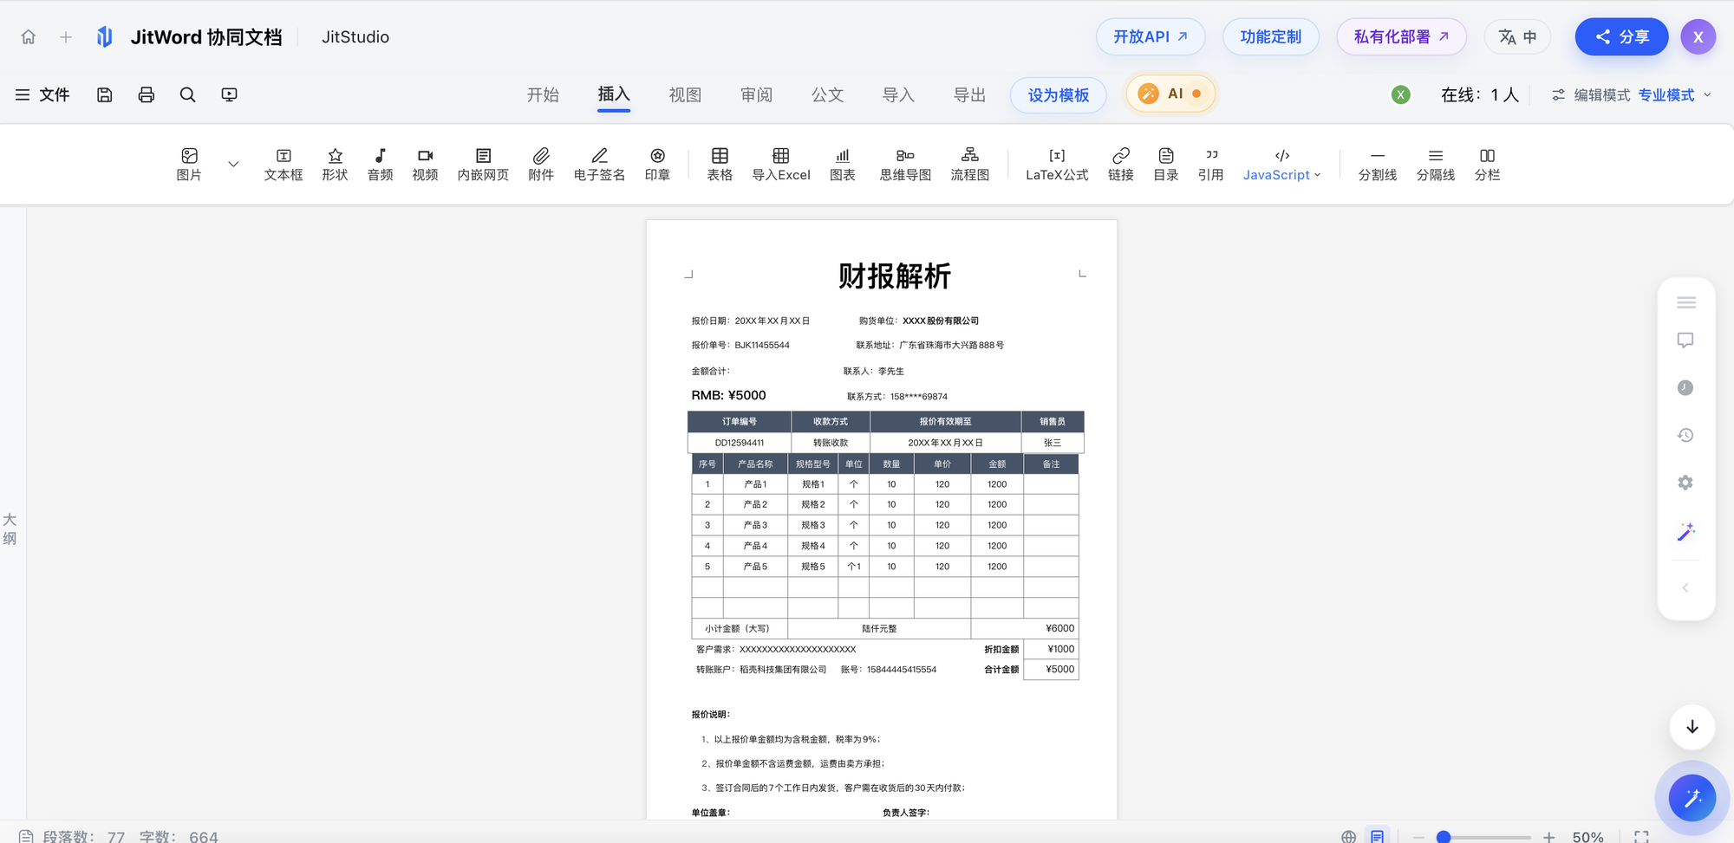This screenshot has width=1734, height=843.
Task: Insert a divider line (分割线)
Action: (1378, 164)
